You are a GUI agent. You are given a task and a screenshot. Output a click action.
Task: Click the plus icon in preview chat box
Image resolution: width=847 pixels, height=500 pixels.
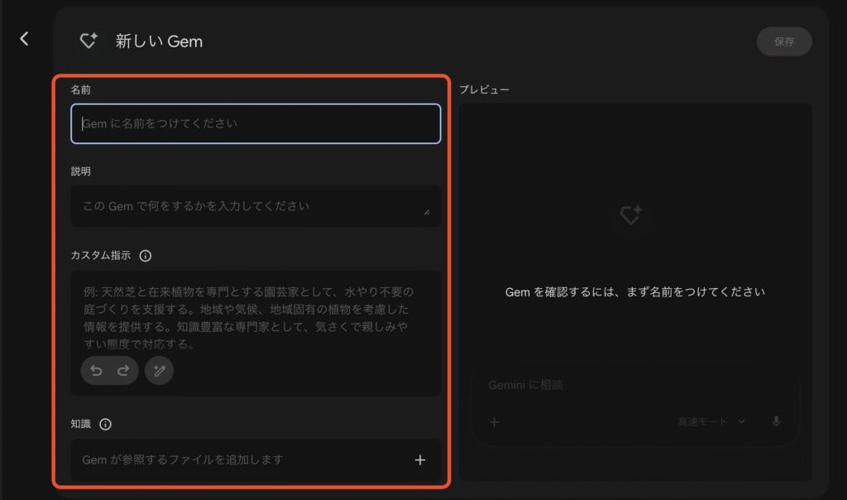pos(495,422)
